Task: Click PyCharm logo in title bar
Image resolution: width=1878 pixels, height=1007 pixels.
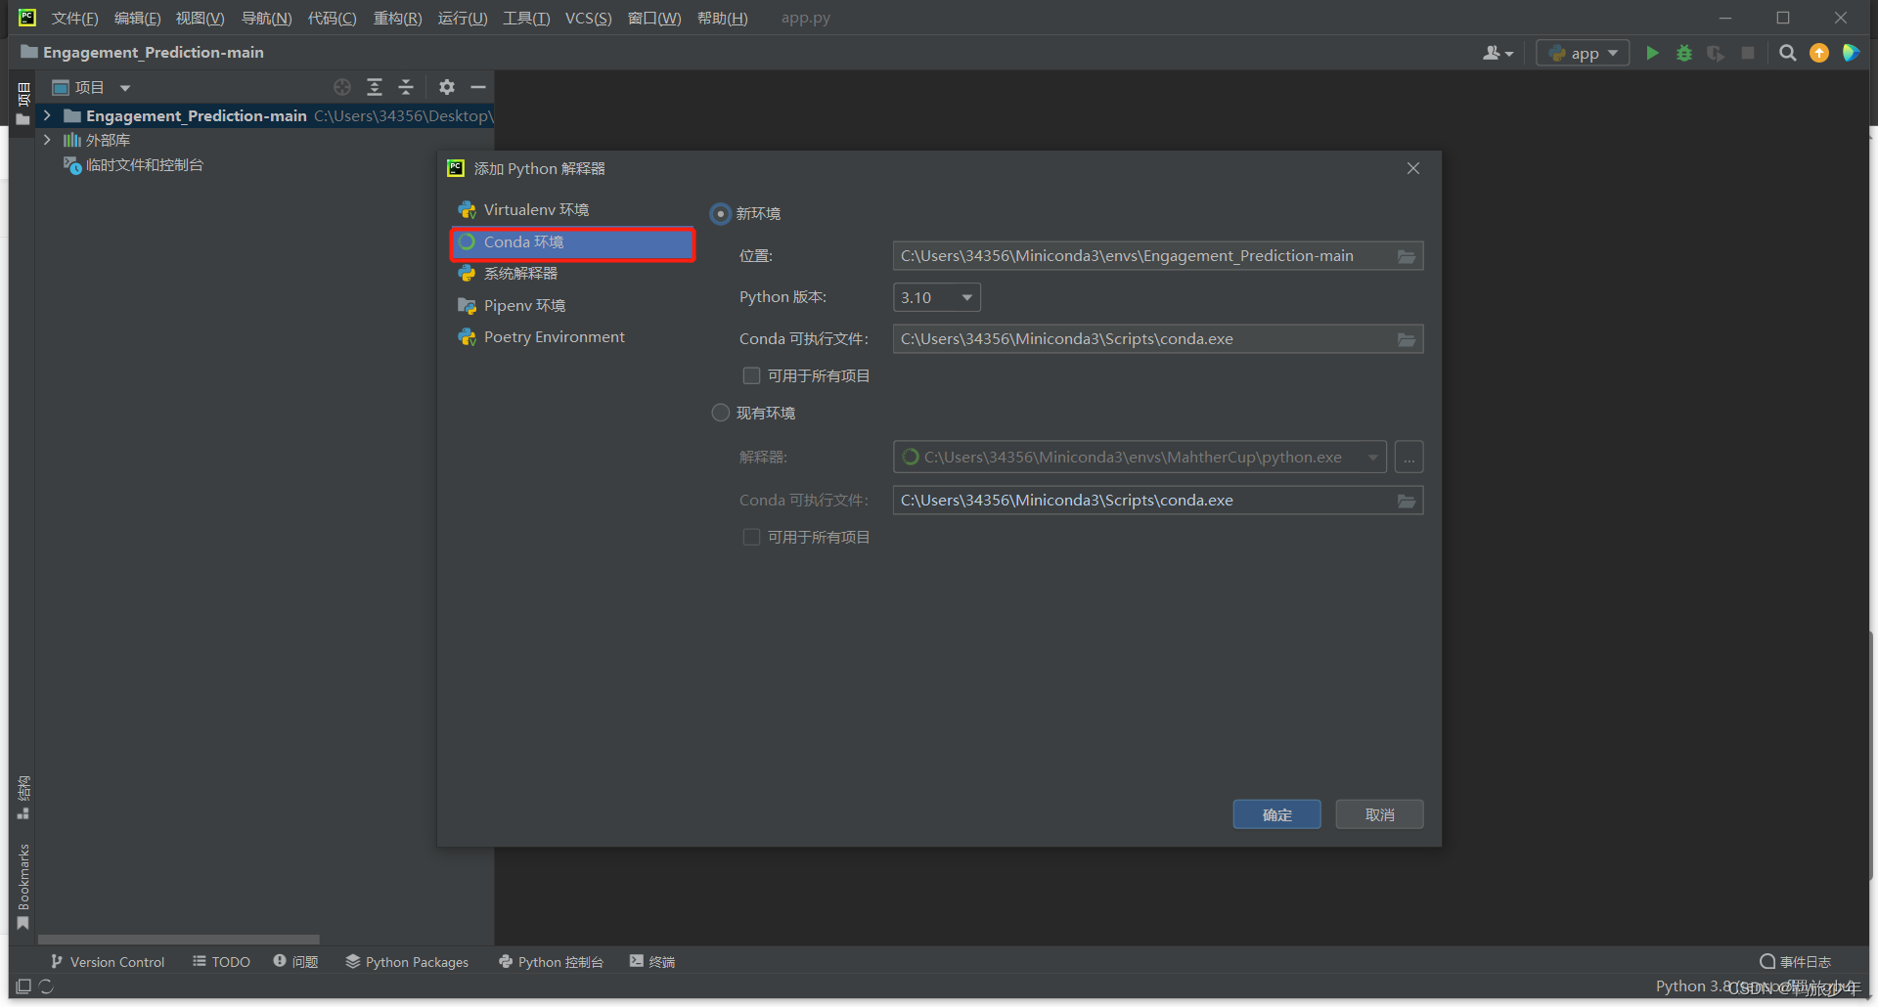Action: pos(26,18)
